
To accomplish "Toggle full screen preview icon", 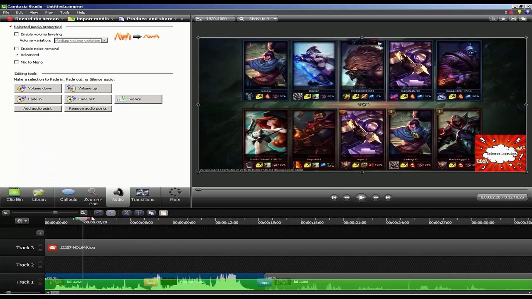I will click(x=513, y=19).
